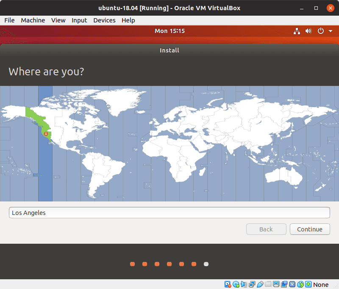
Task: Click the Ubuntu network wired icon in top panel
Action: tap(297, 31)
